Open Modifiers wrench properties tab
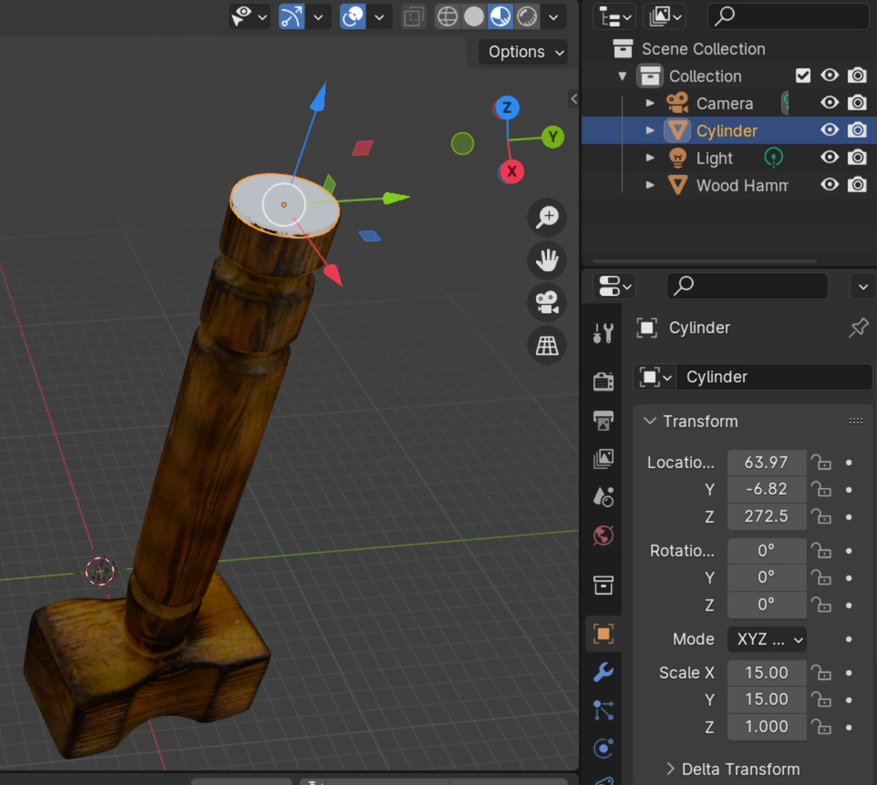 coord(603,672)
